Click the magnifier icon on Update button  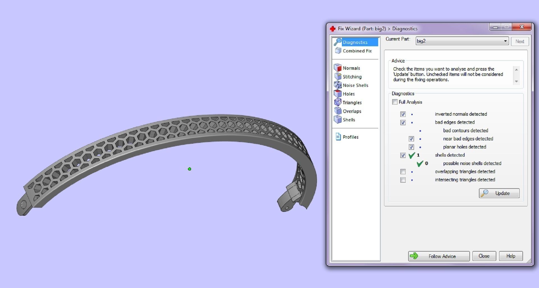(485, 193)
